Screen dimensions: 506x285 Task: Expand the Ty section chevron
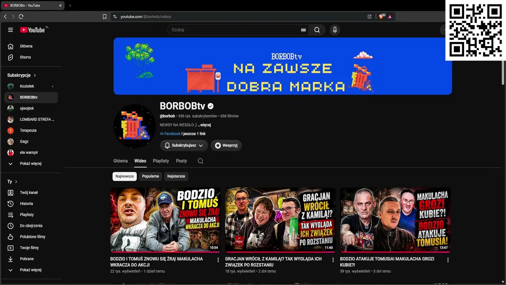pos(16,182)
